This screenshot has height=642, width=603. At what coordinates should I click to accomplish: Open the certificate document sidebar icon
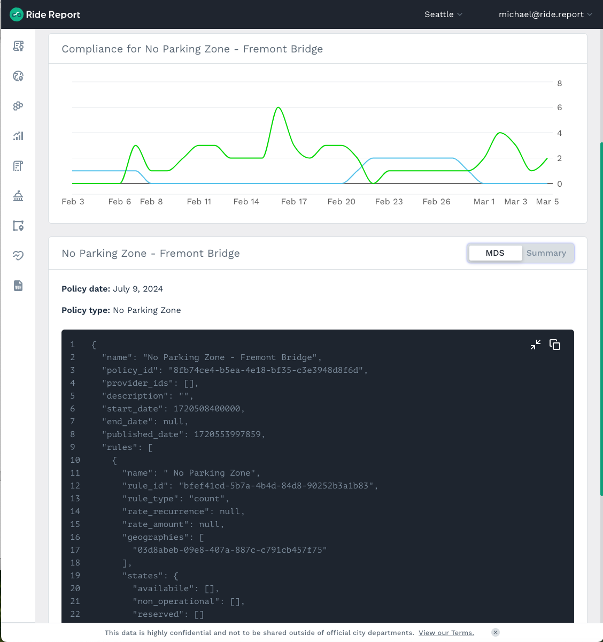[18, 46]
